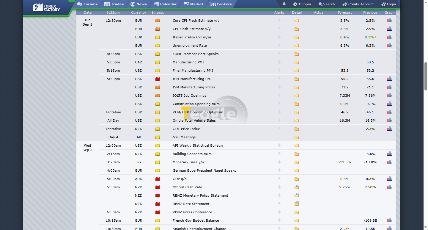Show the Building Consents m/m graph
The height and width of the screenshot is (230, 428).
[389, 154]
